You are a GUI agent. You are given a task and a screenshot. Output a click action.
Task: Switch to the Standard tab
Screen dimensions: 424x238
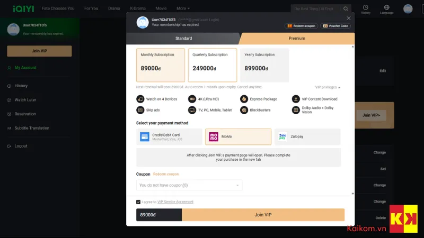coord(183,38)
